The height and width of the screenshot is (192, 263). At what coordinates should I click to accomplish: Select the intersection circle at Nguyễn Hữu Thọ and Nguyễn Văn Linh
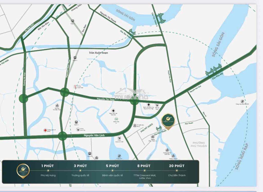tap(63, 136)
